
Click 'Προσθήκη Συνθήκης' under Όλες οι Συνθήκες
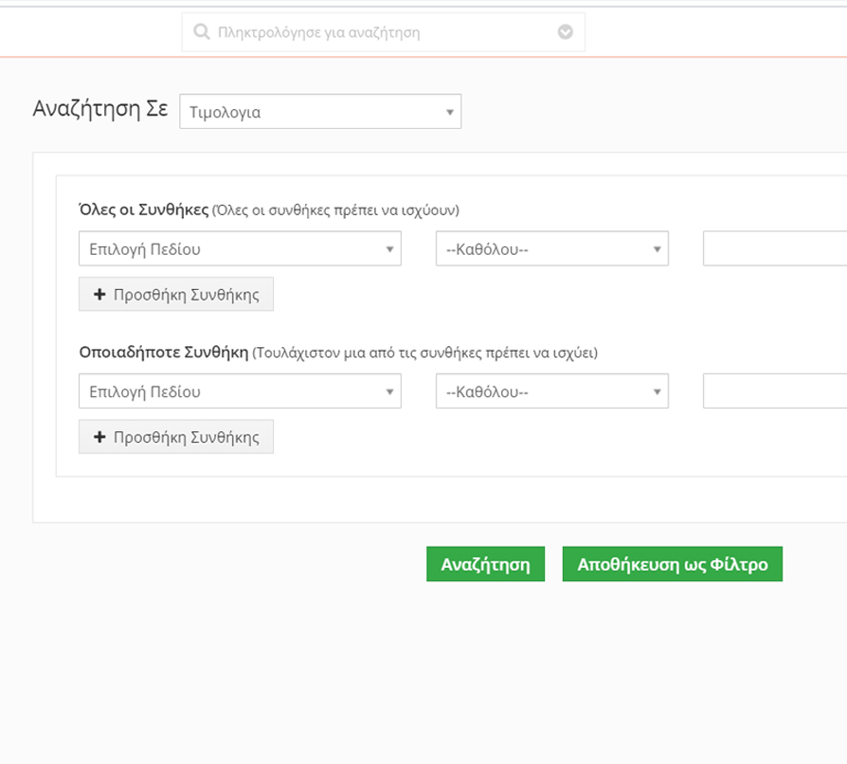click(176, 295)
